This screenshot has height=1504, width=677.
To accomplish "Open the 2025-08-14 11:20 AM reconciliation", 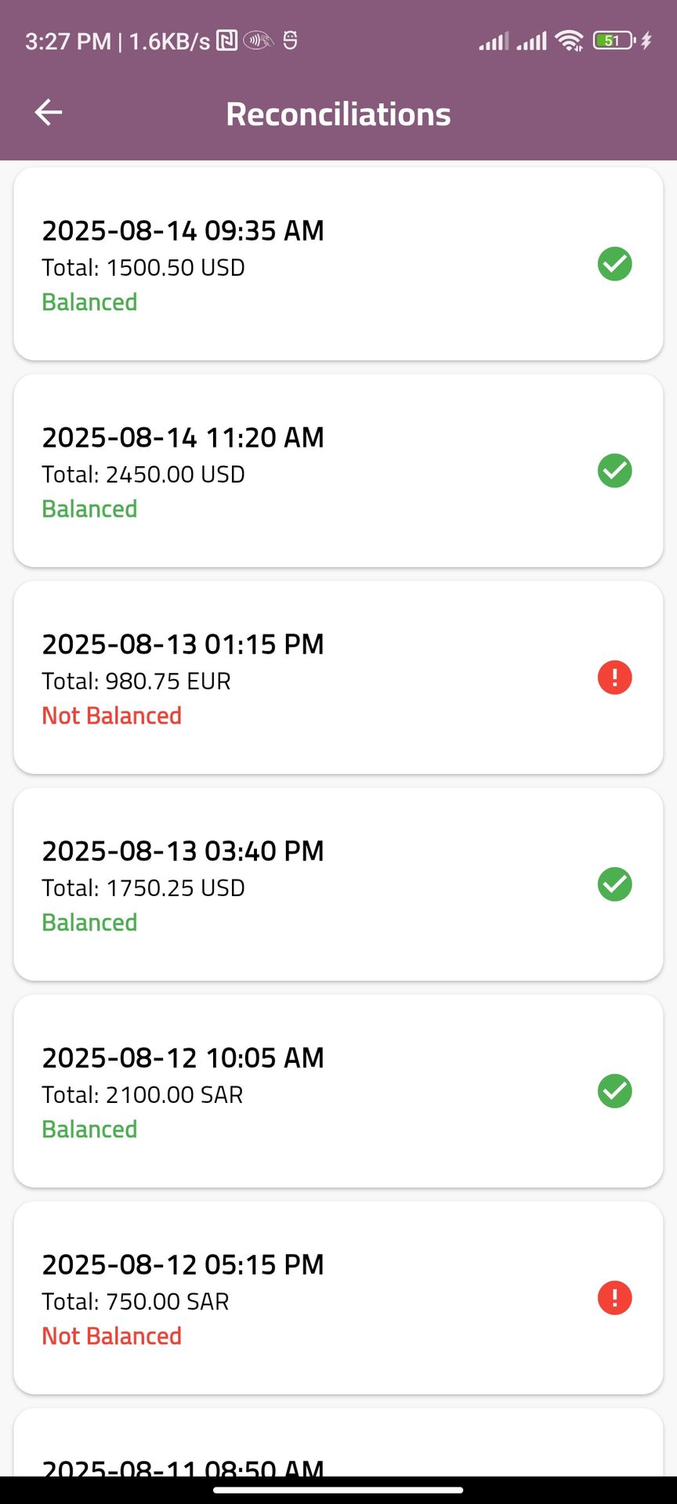I will [313, 471].
